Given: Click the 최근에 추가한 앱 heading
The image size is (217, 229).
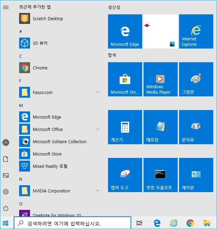Looking at the screenshot, I should (35, 7).
